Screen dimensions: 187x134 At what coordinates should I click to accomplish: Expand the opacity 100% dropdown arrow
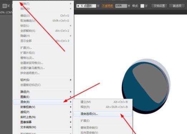[129, 6]
